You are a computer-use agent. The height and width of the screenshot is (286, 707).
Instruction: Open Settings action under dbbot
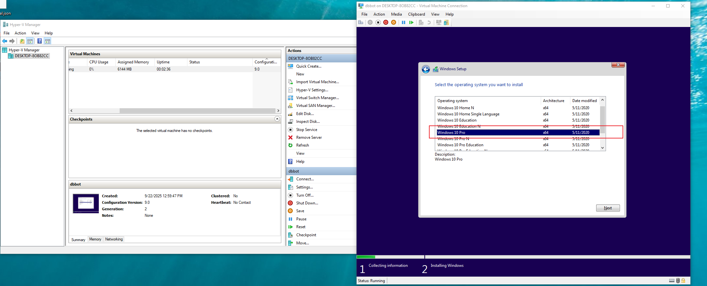(x=304, y=187)
